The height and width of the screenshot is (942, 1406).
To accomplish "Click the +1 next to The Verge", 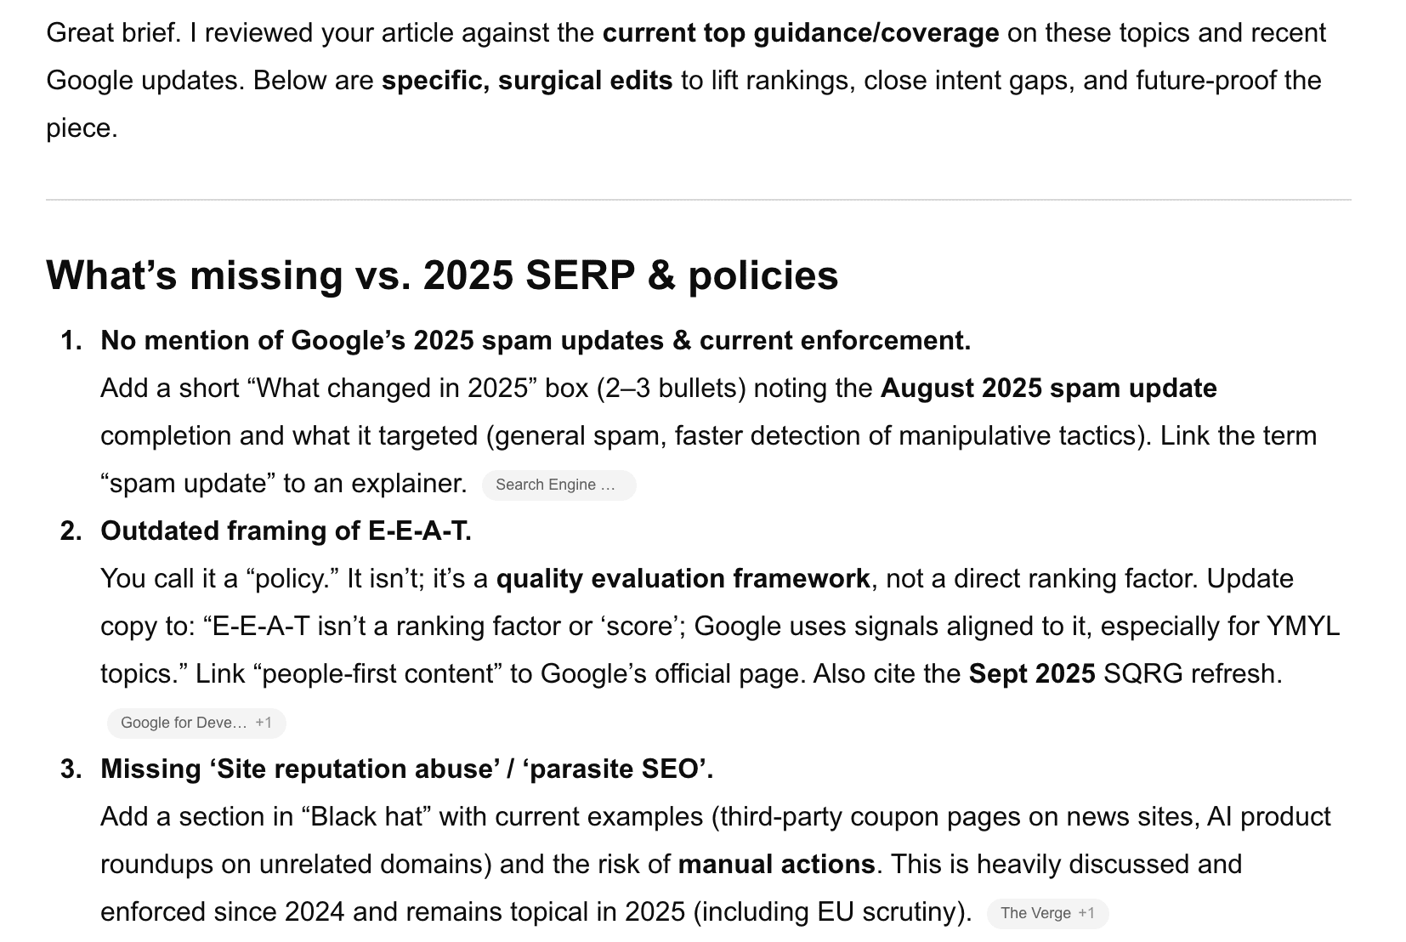I will 1086,913.
